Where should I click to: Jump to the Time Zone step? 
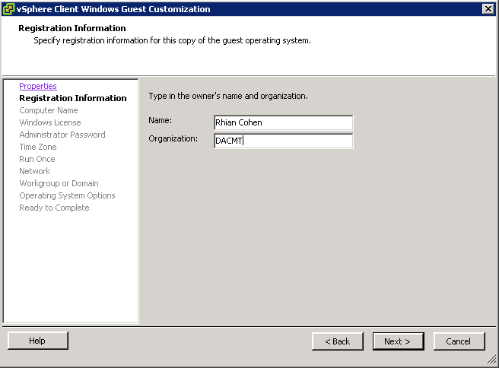pos(38,147)
